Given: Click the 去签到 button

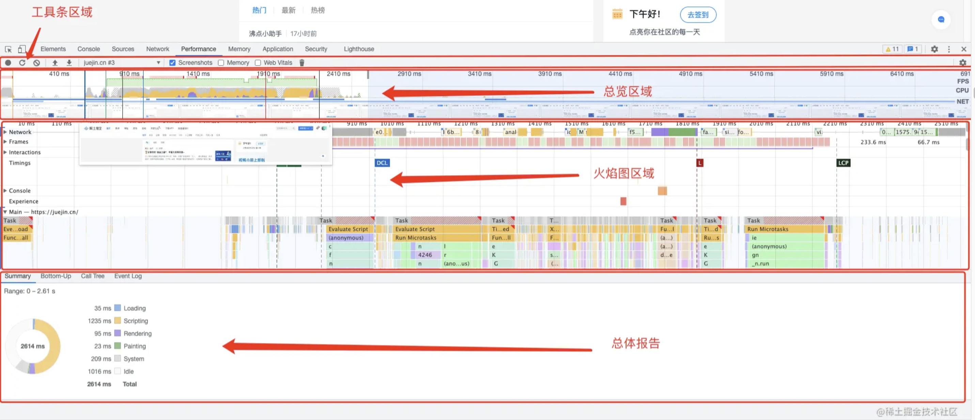Looking at the screenshot, I should pos(698,15).
